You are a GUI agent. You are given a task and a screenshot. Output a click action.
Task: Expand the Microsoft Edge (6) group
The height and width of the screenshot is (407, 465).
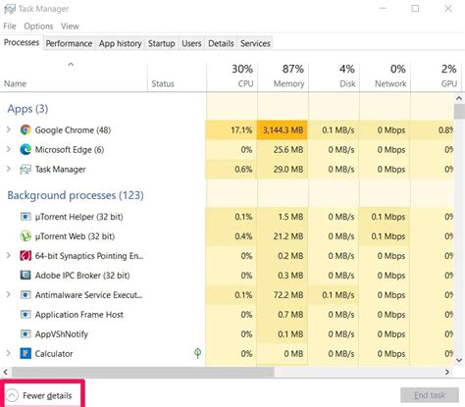[x=9, y=150]
